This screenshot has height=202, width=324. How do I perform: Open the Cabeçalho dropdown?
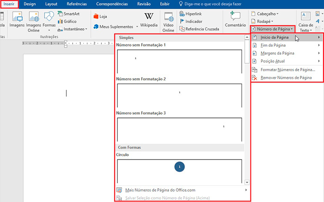[x=265, y=13]
